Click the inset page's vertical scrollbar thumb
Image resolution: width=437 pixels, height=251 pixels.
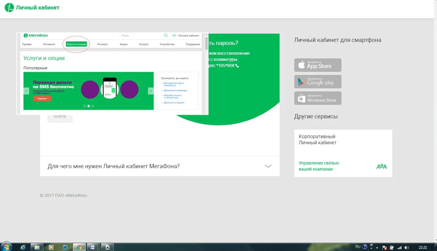point(207,43)
